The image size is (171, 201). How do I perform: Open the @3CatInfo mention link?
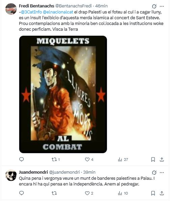click(31, 12)
